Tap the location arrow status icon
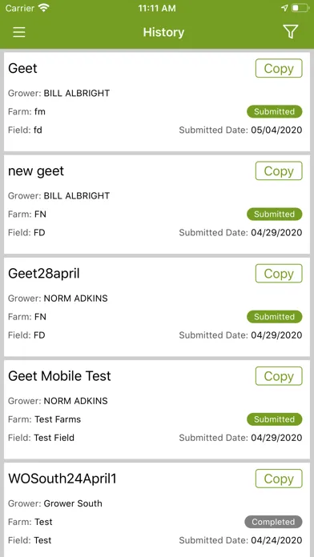 (x=284, y=8)
